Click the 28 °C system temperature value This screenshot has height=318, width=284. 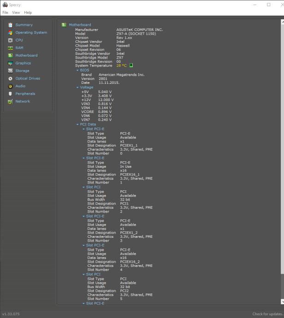coord(121,65)
